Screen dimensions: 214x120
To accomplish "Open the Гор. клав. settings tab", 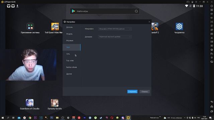I will click(x=71, y=61).
